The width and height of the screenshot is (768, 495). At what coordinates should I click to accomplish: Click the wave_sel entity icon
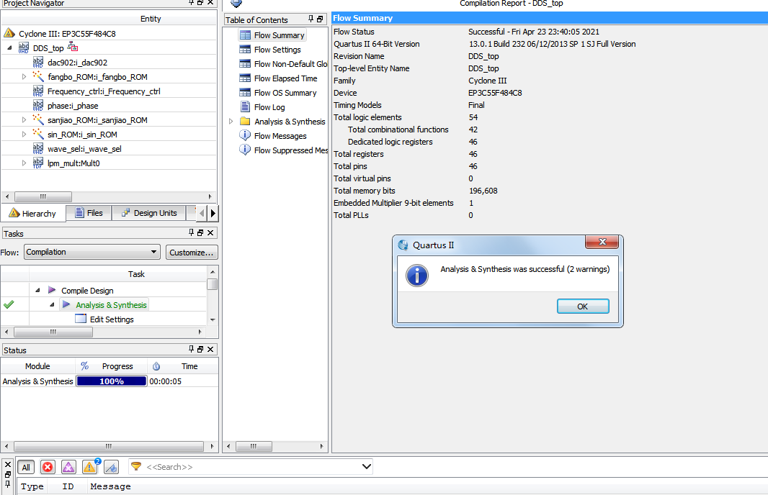(38, 148)
